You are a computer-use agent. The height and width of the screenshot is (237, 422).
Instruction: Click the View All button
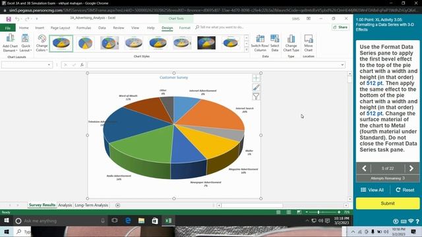click(372, 190)
